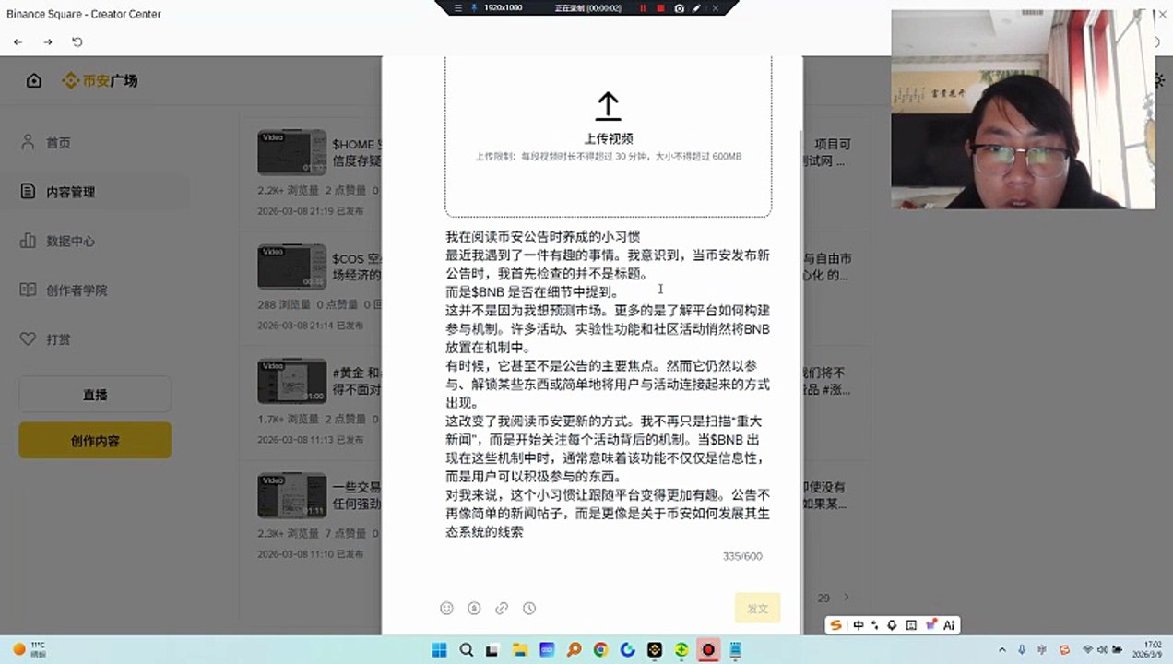This screenshot has height=664, width=1173.
Task: Click the browser back arrow
Action: click(18, 42)
